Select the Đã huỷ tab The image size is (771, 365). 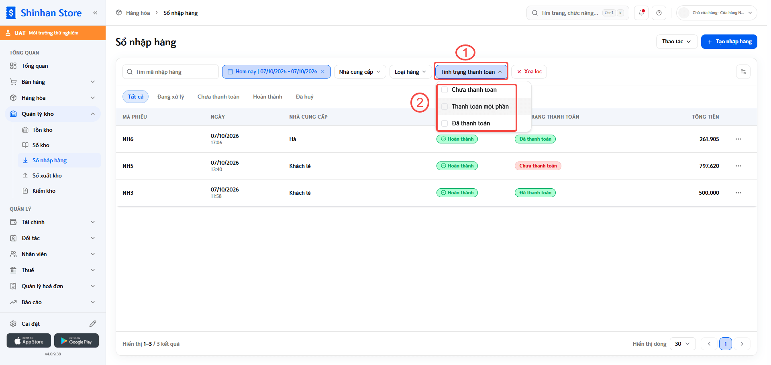click(x=305, y=97)
